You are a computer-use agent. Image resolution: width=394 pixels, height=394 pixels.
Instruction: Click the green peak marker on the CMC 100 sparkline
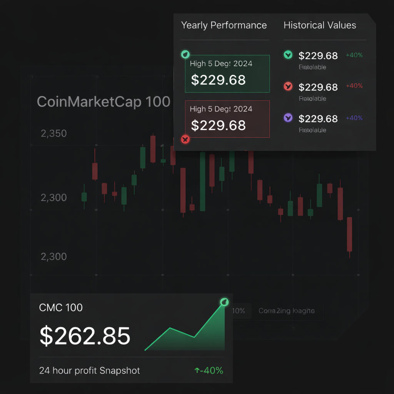tap(224, 302)
